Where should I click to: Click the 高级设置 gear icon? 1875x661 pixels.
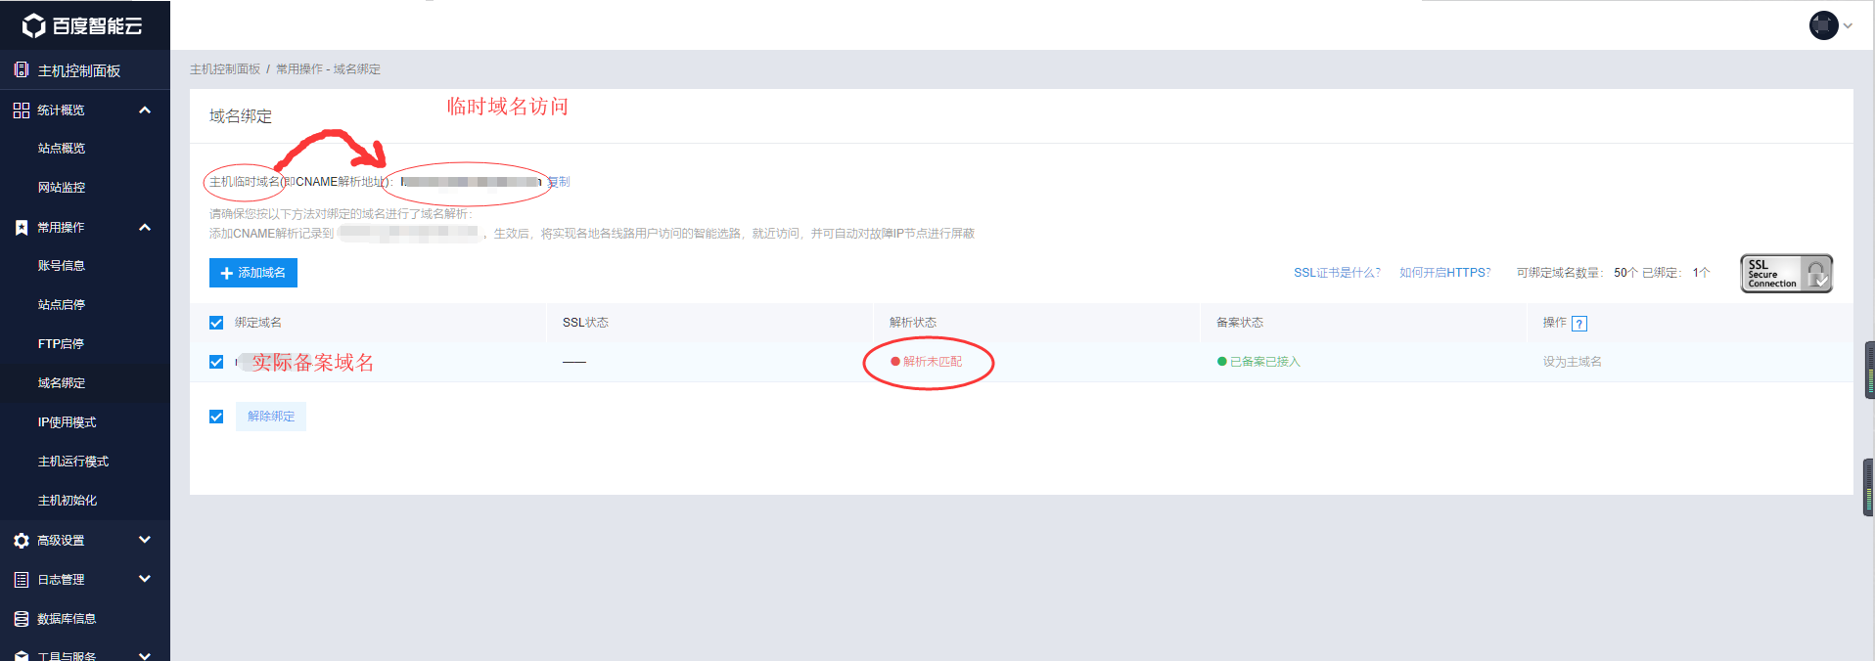click(22, 541)
